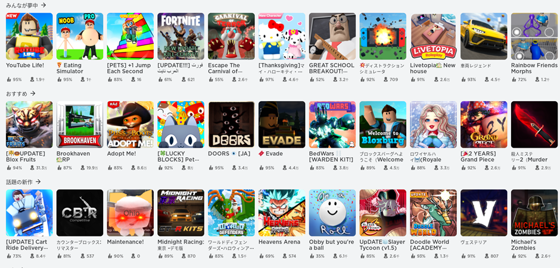This screenshot has width=560, height=268.
Task: Select the Blox Fruits thumbnail
Action: [29, 124]
